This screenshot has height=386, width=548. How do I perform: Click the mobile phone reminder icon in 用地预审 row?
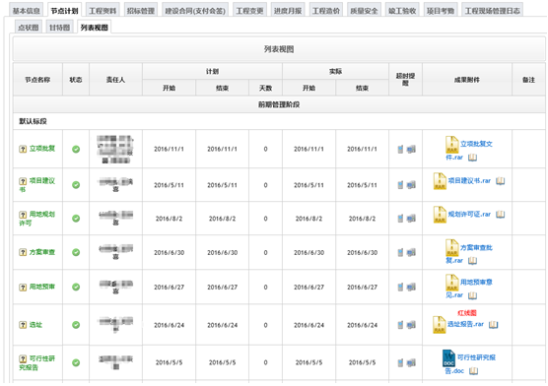pyautogui.click(x=400, y=288)
